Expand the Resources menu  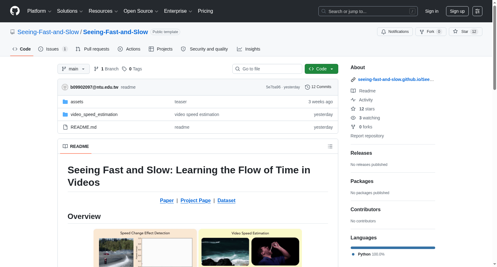click(103, 11)
